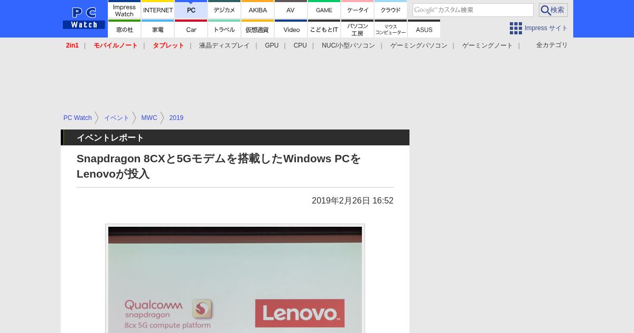Viewport: 634px width, 333px height.
Task: Open the パソコン工房 sponsor tab
Action: [358, 29]
